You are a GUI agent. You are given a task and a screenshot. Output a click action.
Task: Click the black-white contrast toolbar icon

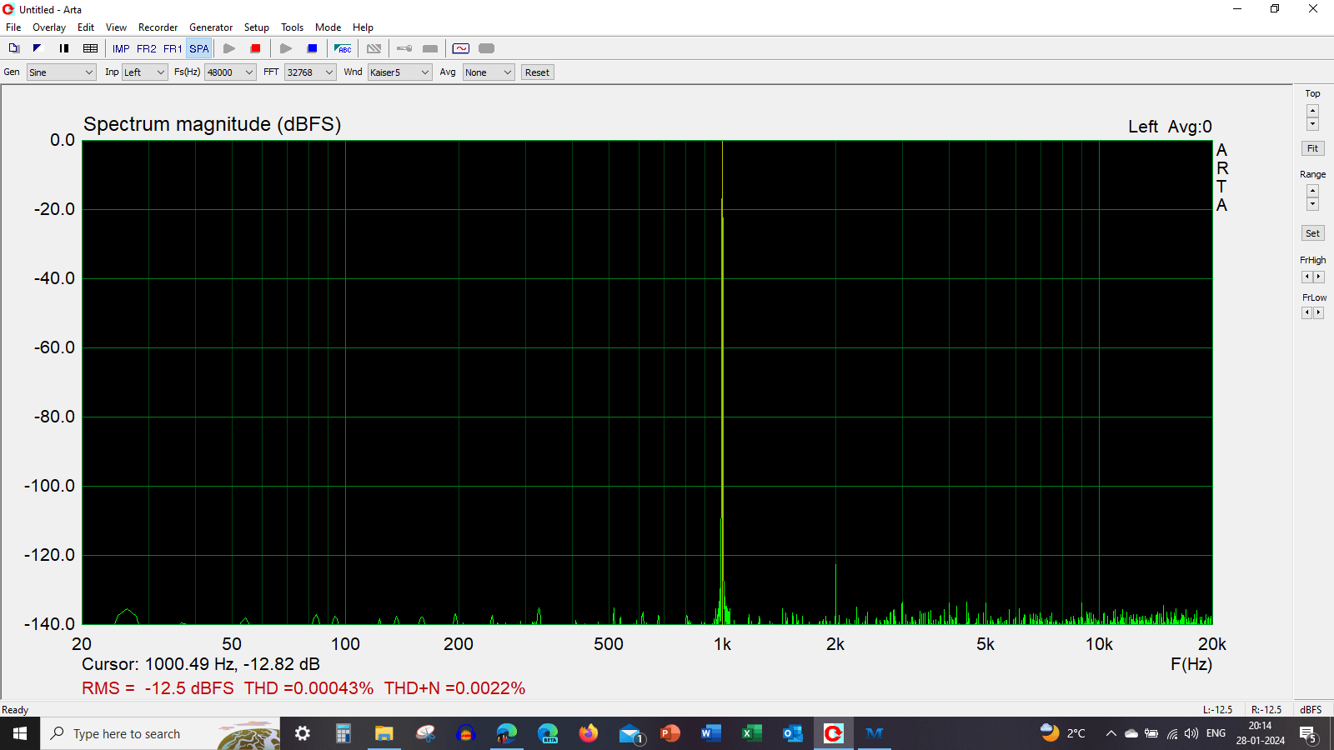tap(38, 48)
